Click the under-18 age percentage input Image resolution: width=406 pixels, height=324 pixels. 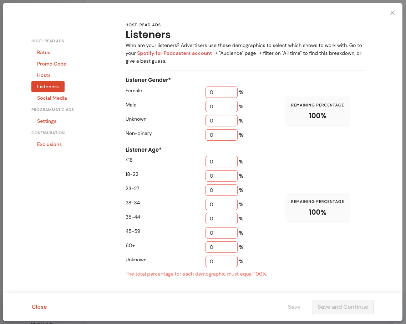(x=221, y=161)
